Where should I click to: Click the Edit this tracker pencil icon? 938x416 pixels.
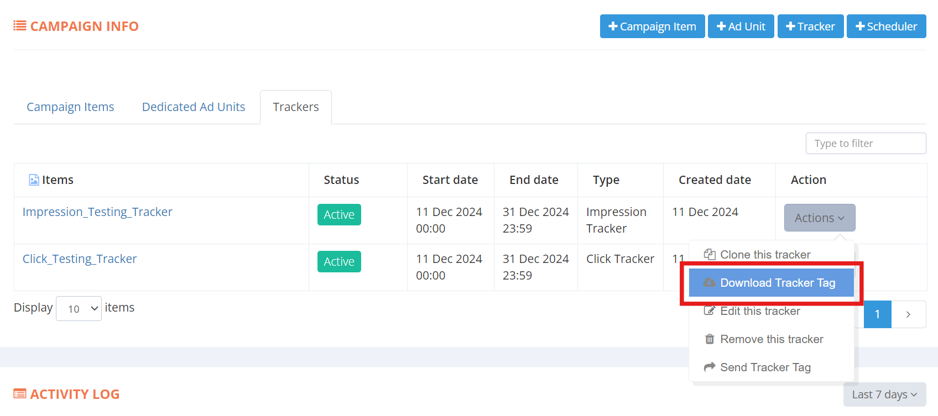click(x=710, y=311)
